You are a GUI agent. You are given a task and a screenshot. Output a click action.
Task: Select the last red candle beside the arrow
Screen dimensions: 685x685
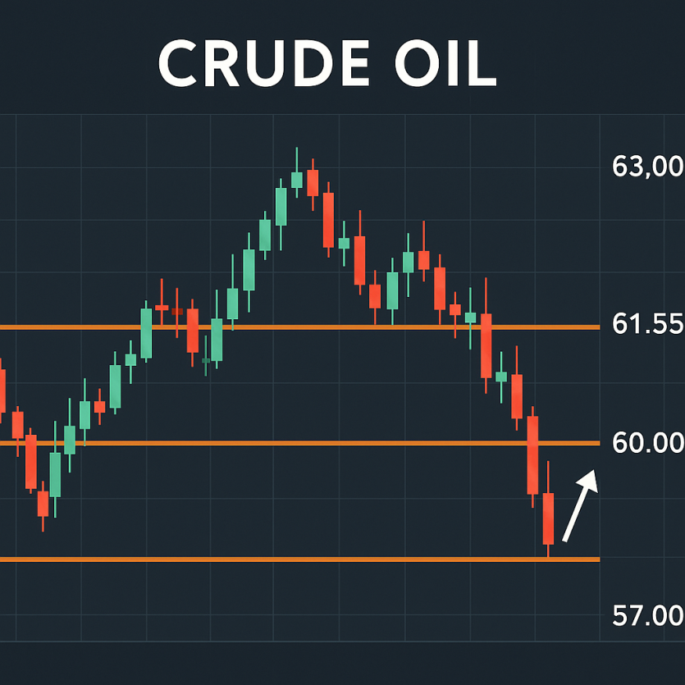(548, 518)
